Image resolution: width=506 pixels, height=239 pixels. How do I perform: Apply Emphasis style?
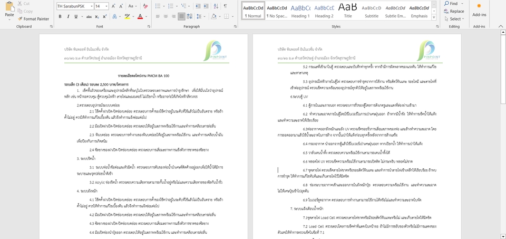(x=419, y=11)
